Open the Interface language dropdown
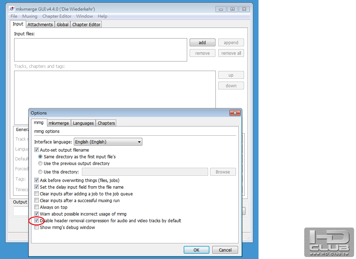 click(x=108, y=142)
